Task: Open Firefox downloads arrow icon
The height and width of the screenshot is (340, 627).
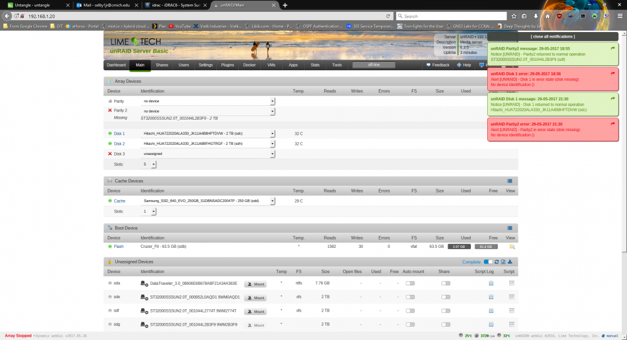Action: (x=535, y=16)
